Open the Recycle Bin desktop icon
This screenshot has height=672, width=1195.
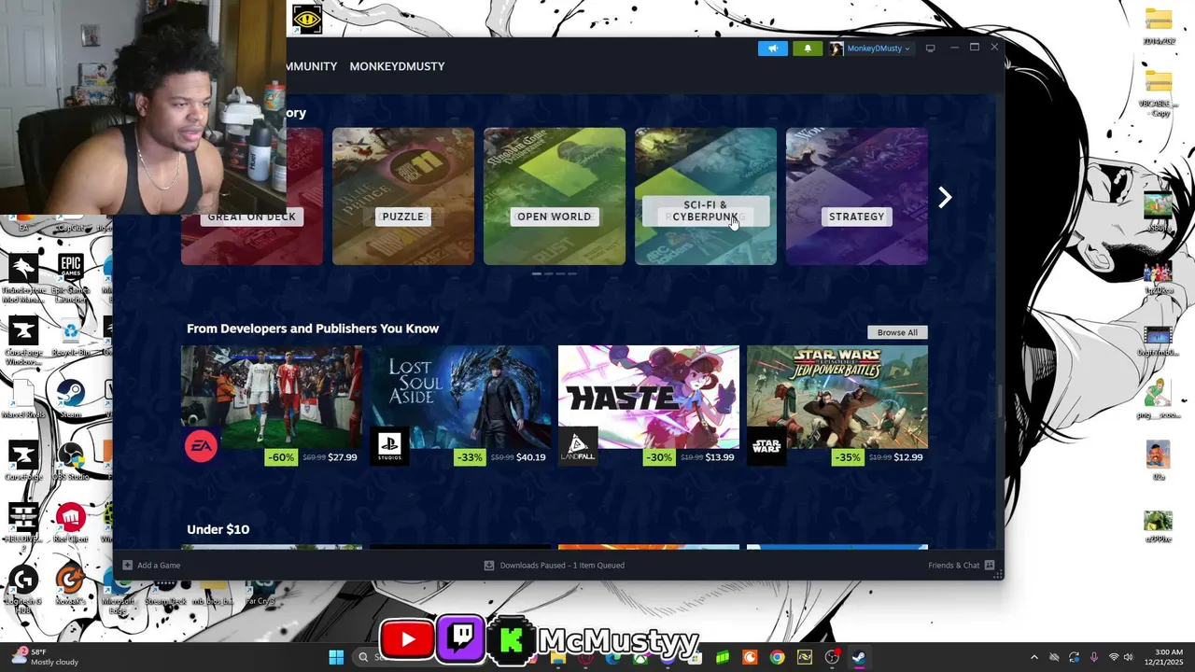pos(71,338)
